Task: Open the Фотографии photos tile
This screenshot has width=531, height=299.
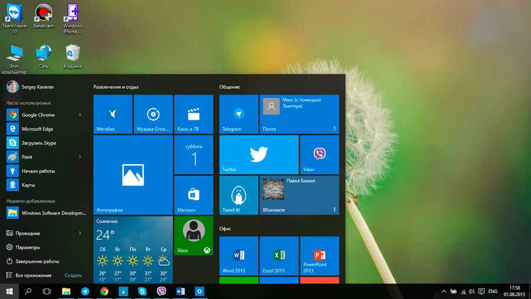Action: pyautogui.click(x=133, y=175)
